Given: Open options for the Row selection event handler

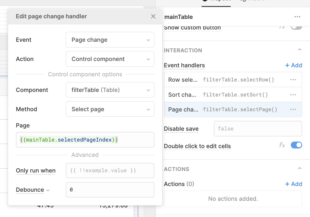Looking at the screenshot, I should pos(293,80).
